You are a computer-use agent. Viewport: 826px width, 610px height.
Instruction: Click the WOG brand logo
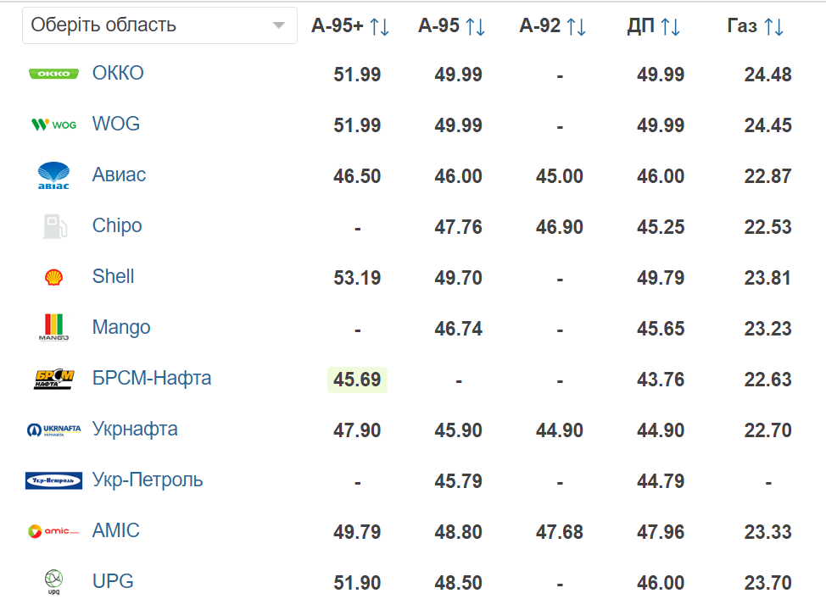pyautogui.click(x=53, y=125)
